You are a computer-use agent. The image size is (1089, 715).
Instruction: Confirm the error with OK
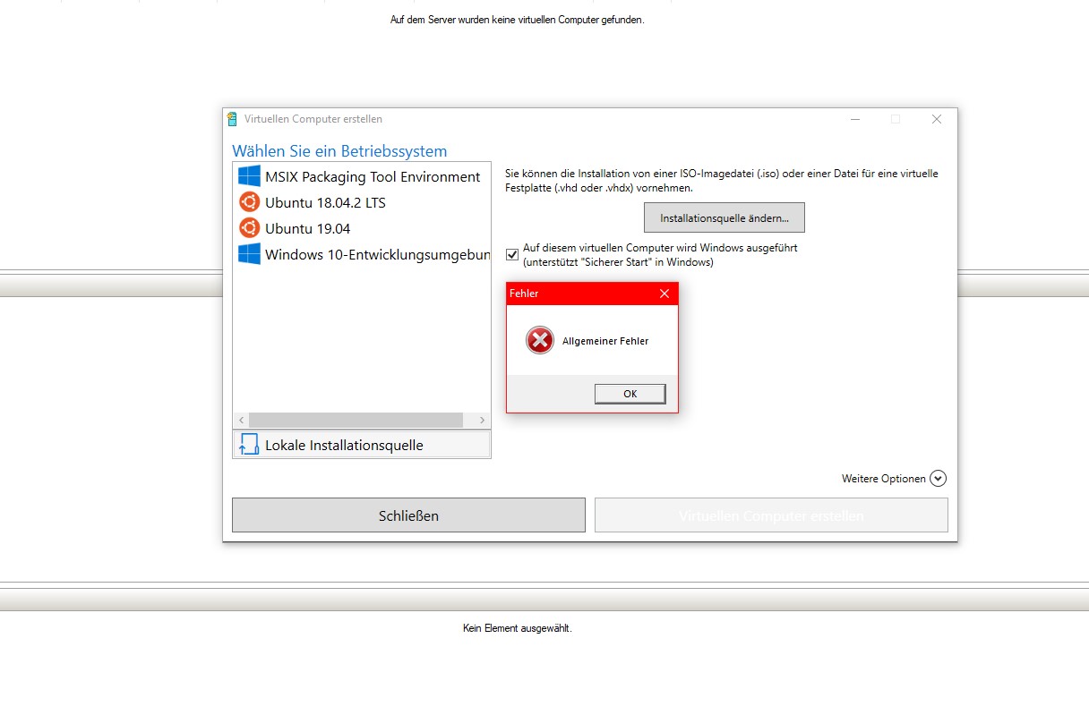click(x=630, y=394)
